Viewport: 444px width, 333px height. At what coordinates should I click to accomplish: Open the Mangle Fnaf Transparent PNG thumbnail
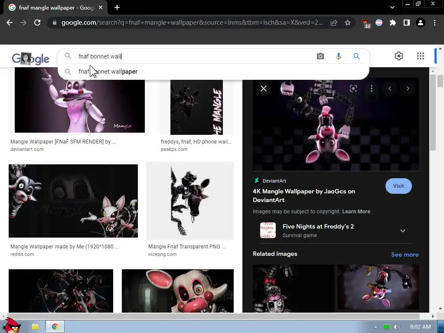click(x=190, y=201)
